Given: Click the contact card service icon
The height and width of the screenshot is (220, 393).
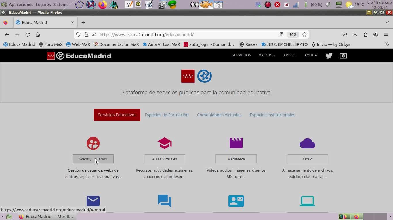Looking at the screenshot, I should pos(236,201).
